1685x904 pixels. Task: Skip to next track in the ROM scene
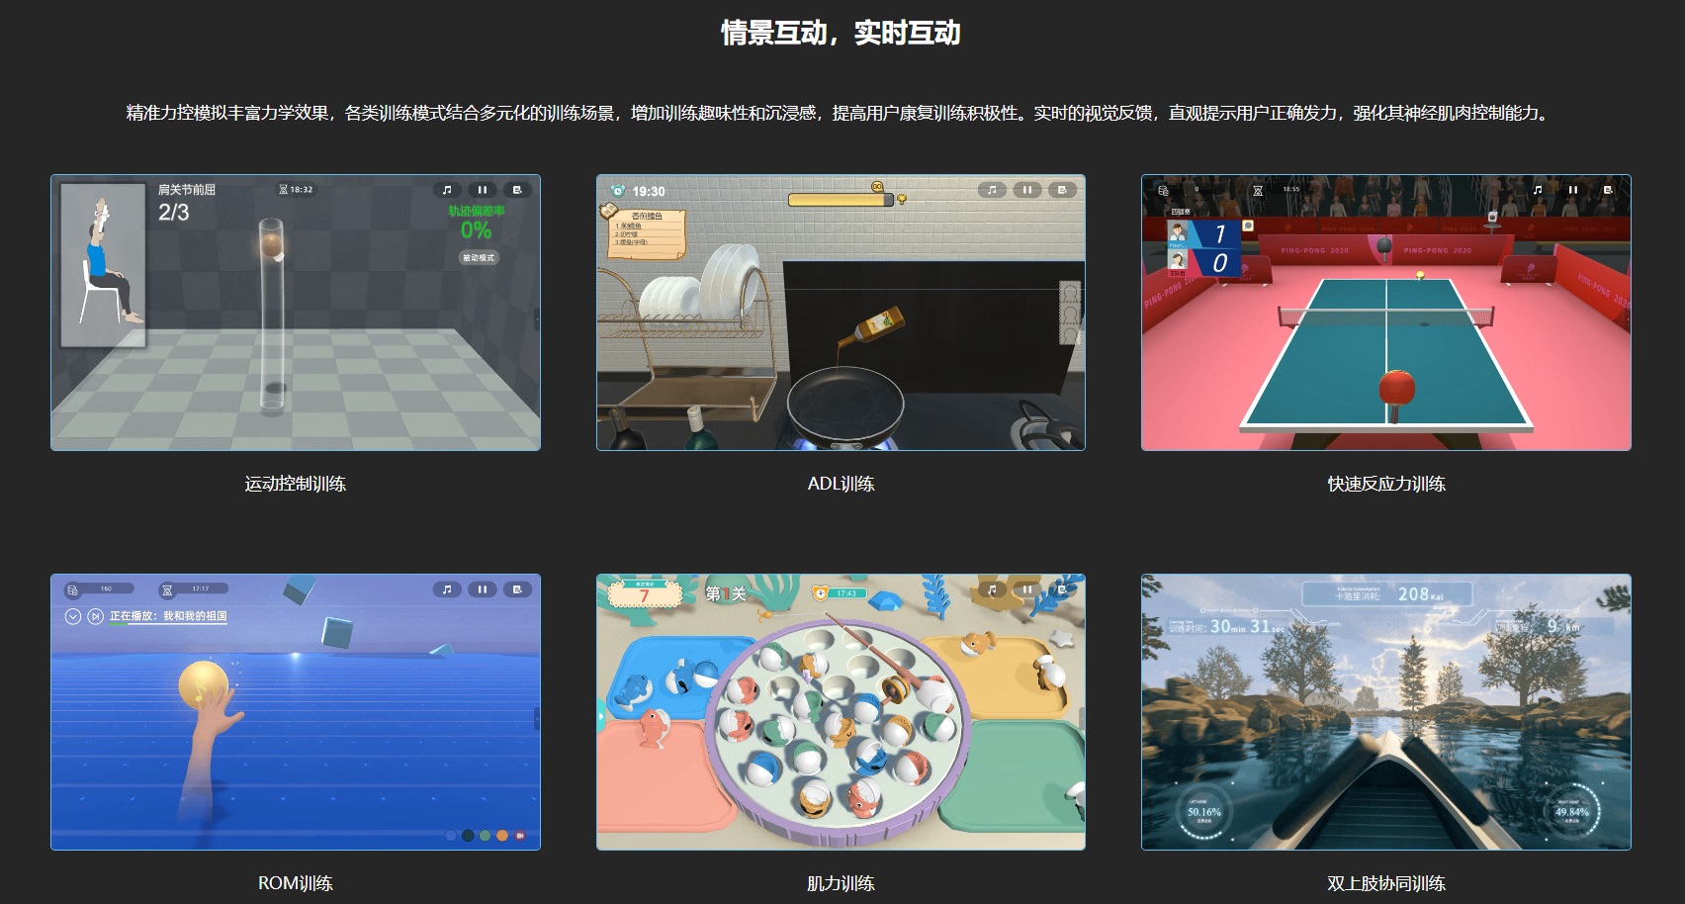point(96,616)
